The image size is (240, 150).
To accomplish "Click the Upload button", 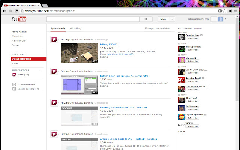I will (x=163, y=19).
